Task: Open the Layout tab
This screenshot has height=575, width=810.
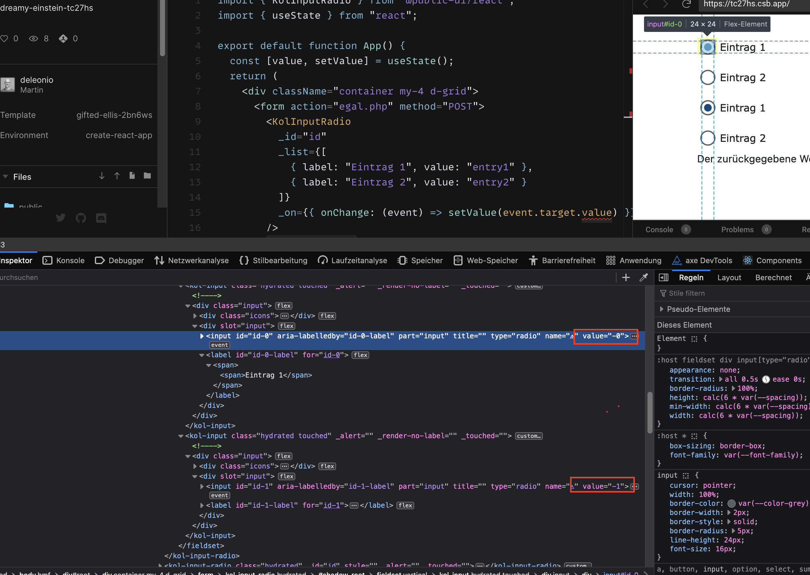Action: (729, 278)
